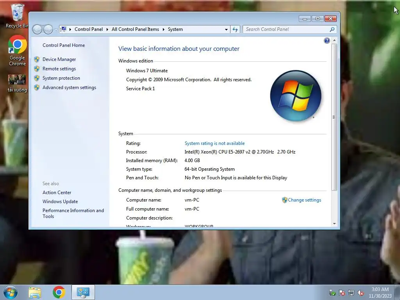Click the muted volume tray icon
The height and width of the screenshot is (300, 400).
361,293
